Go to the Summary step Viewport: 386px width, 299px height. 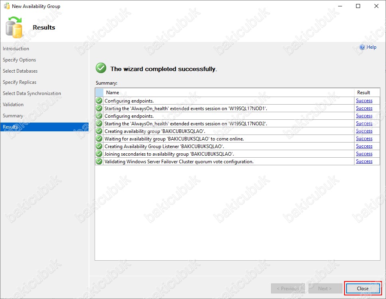(13, 116)
